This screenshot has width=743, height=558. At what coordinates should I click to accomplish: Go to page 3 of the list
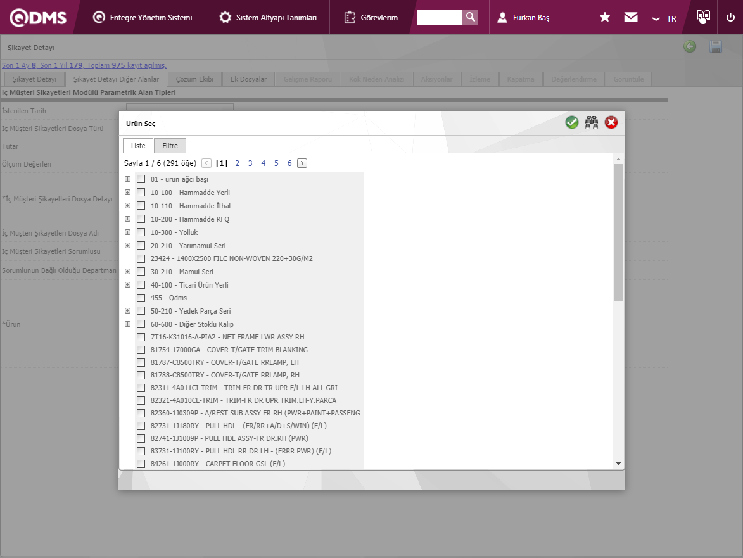tap(250, 163)
